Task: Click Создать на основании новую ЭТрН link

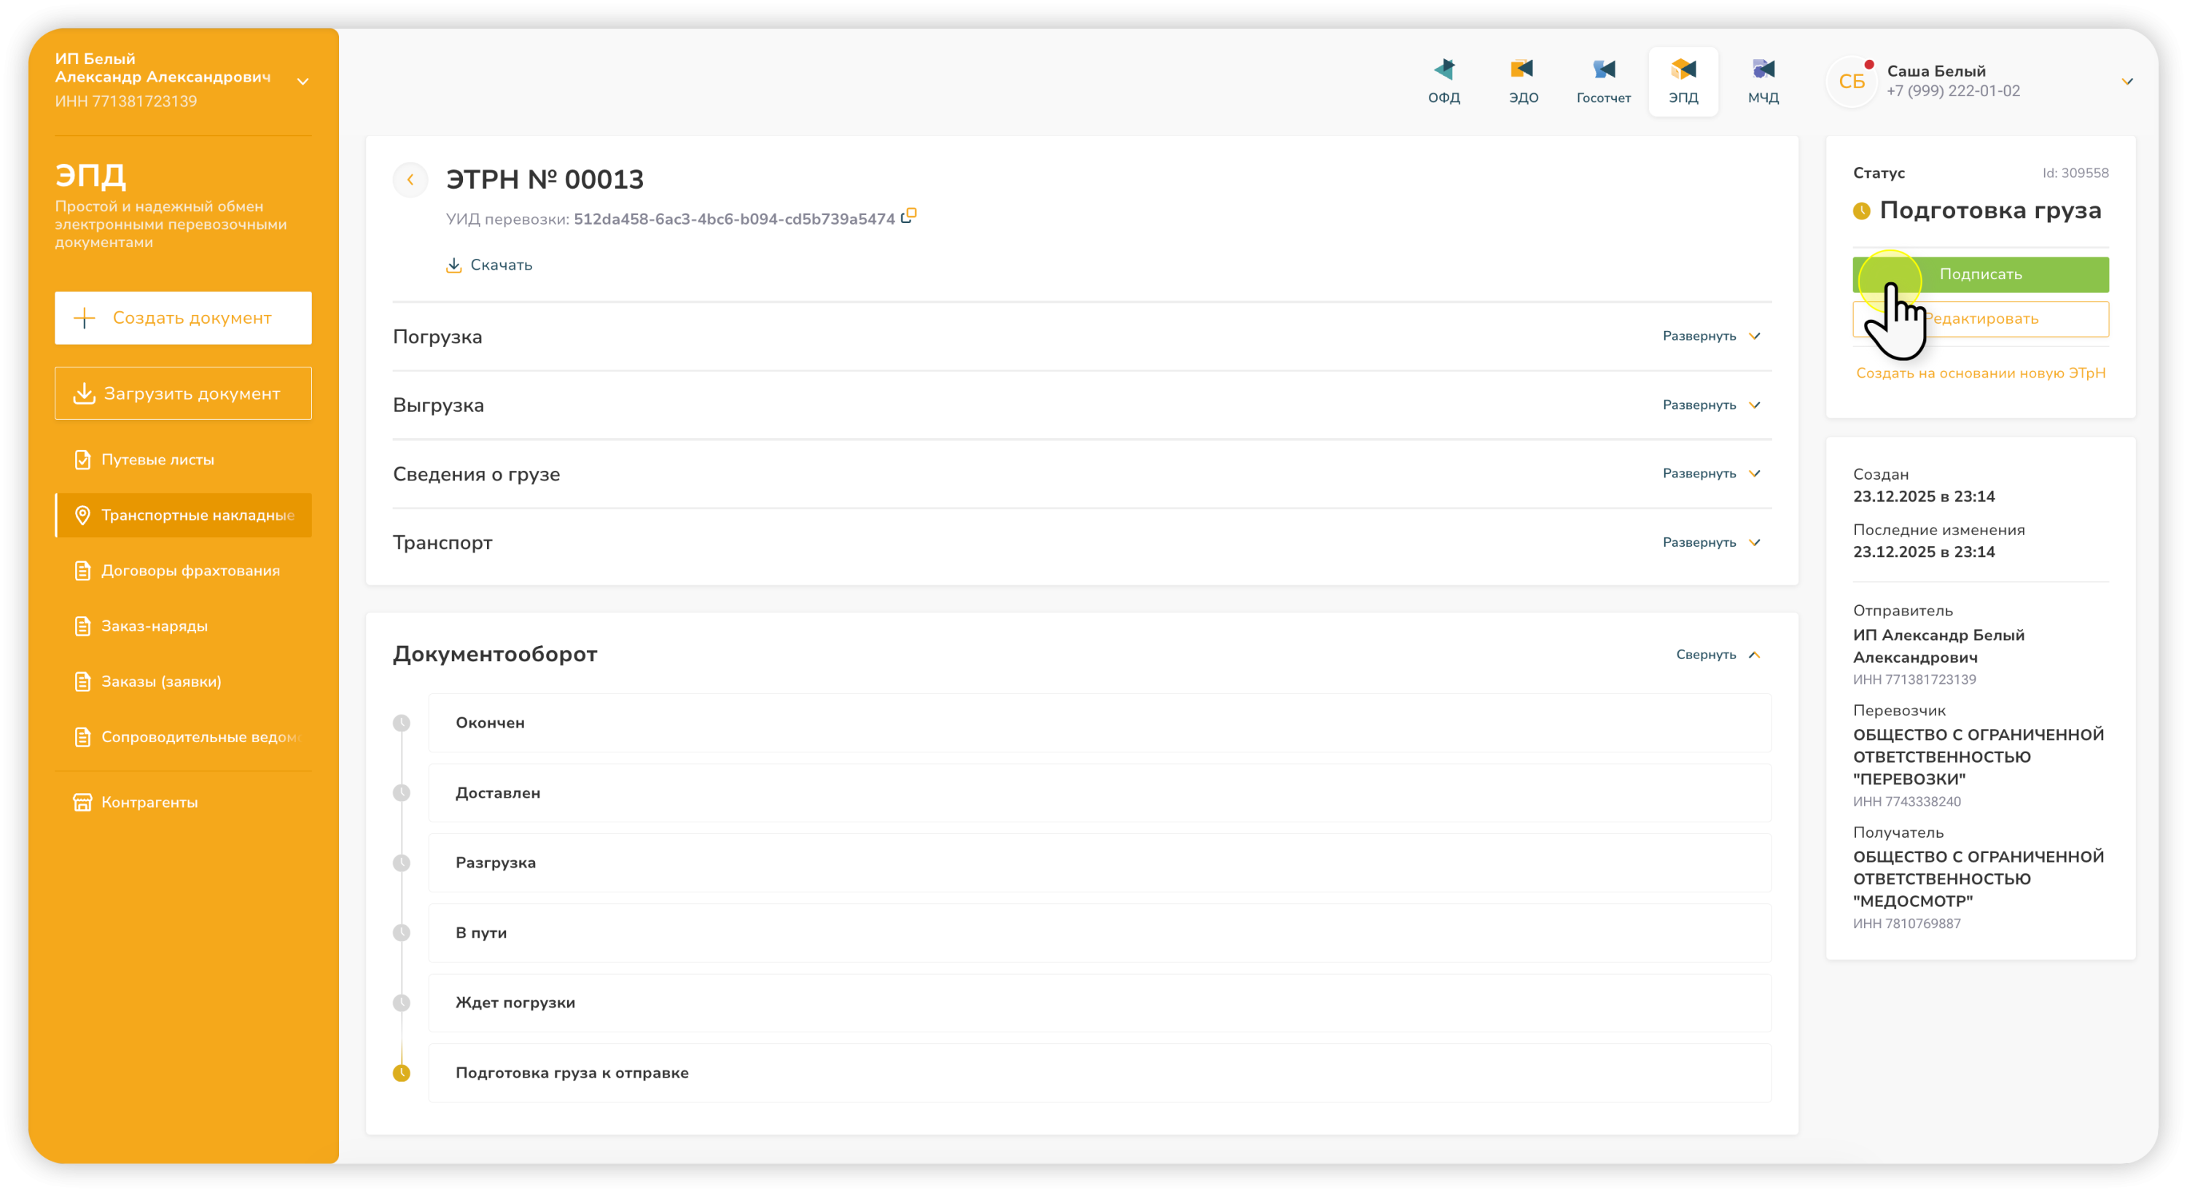Action: (x=1980, y=373)
